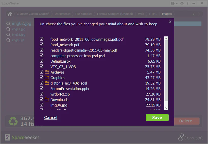Click the 6.65 KB size value
The height and width of the screenshot is (144, 208).
pyautogui.click(x=154, y=61)
